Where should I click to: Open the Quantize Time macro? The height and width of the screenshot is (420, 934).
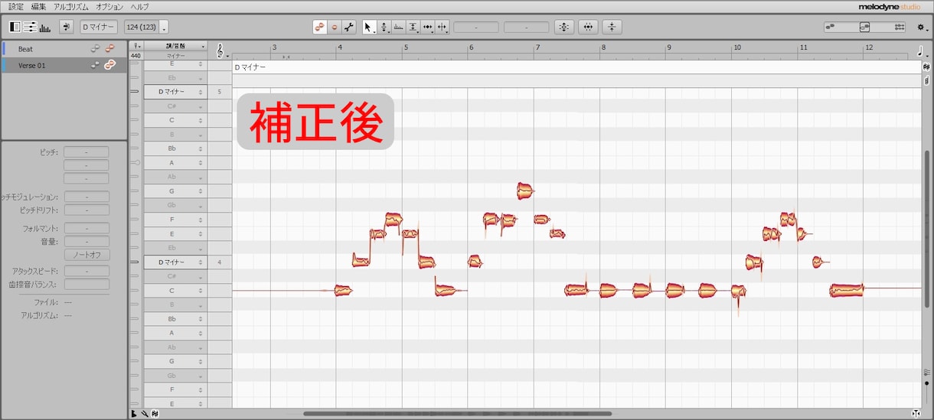[x=588, y=27]
